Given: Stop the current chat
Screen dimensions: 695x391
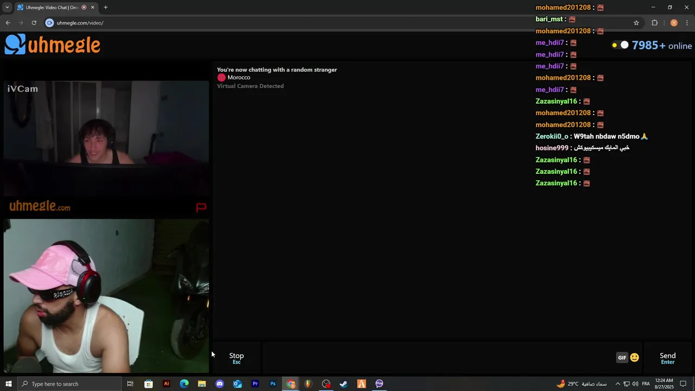Looking at the screenshot, I should point(236,358).
